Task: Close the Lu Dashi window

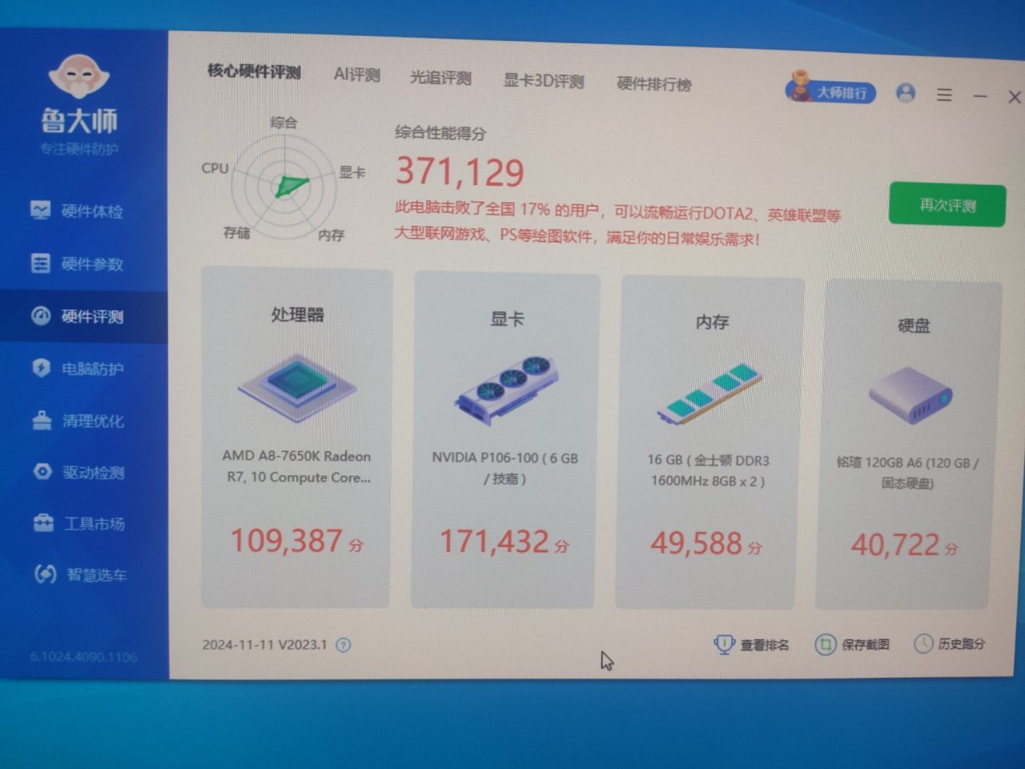Action: [1015, 97]
